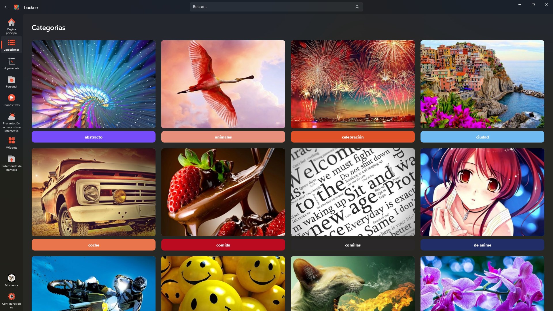
Task: Open Diapositivas play icon
Action: pos(12,98)
